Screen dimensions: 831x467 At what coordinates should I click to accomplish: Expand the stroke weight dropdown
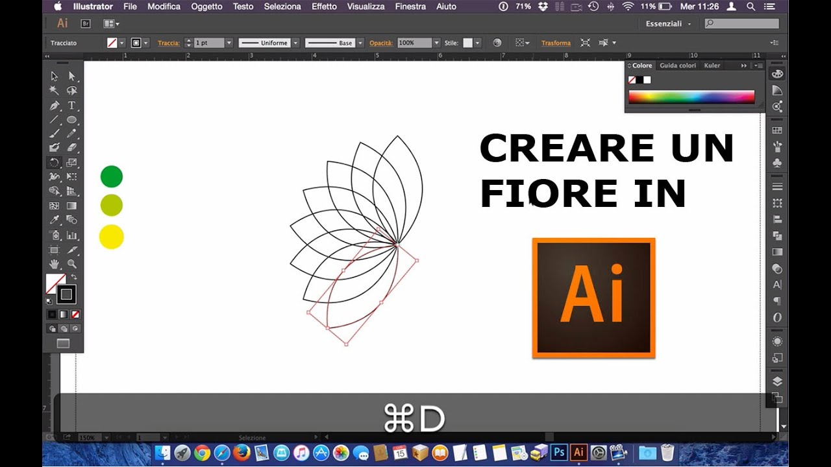tap(229, 43)
